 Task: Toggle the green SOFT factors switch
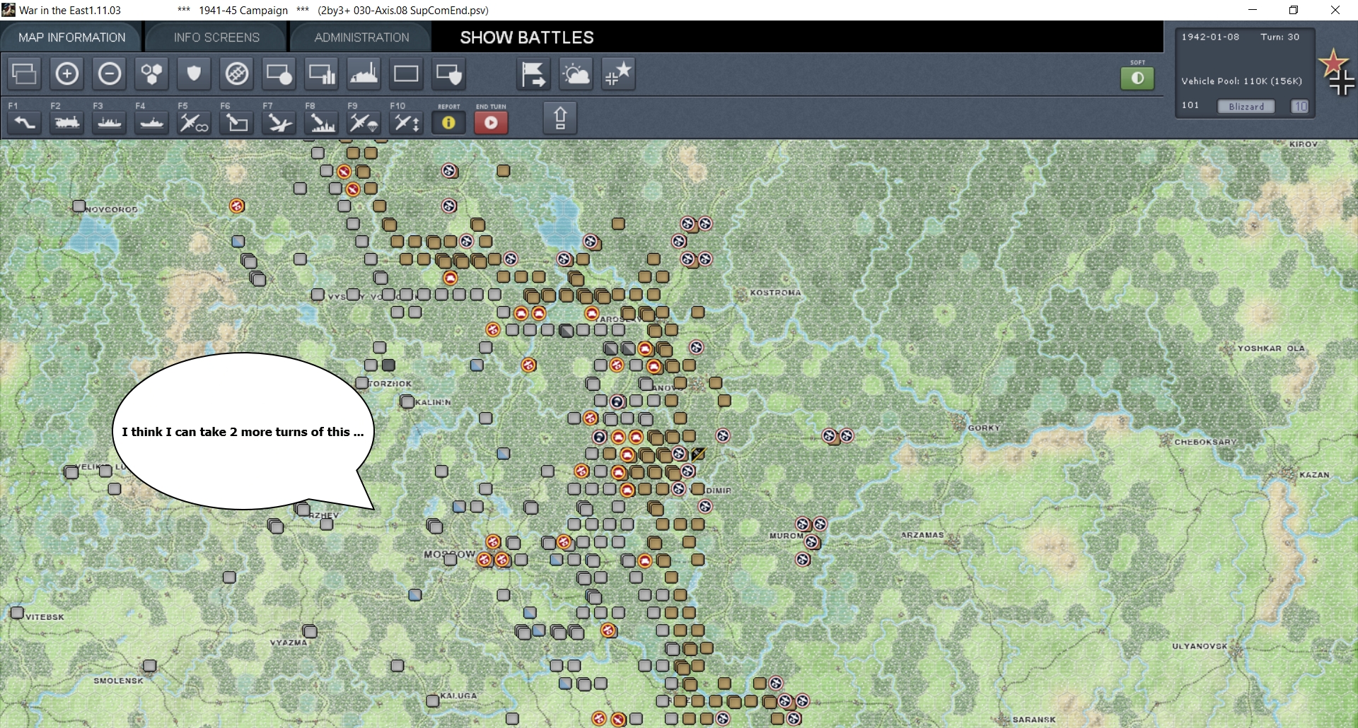pyautogui.click(x=1137, y=78)
